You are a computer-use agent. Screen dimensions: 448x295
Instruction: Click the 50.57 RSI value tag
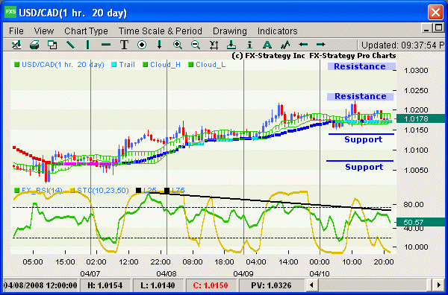coord(420,222)
